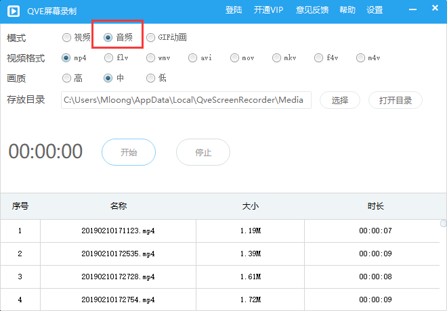The image size is (447, 311).
Task: Click the 00:00:07 duration cell
Action: point(375,231)
